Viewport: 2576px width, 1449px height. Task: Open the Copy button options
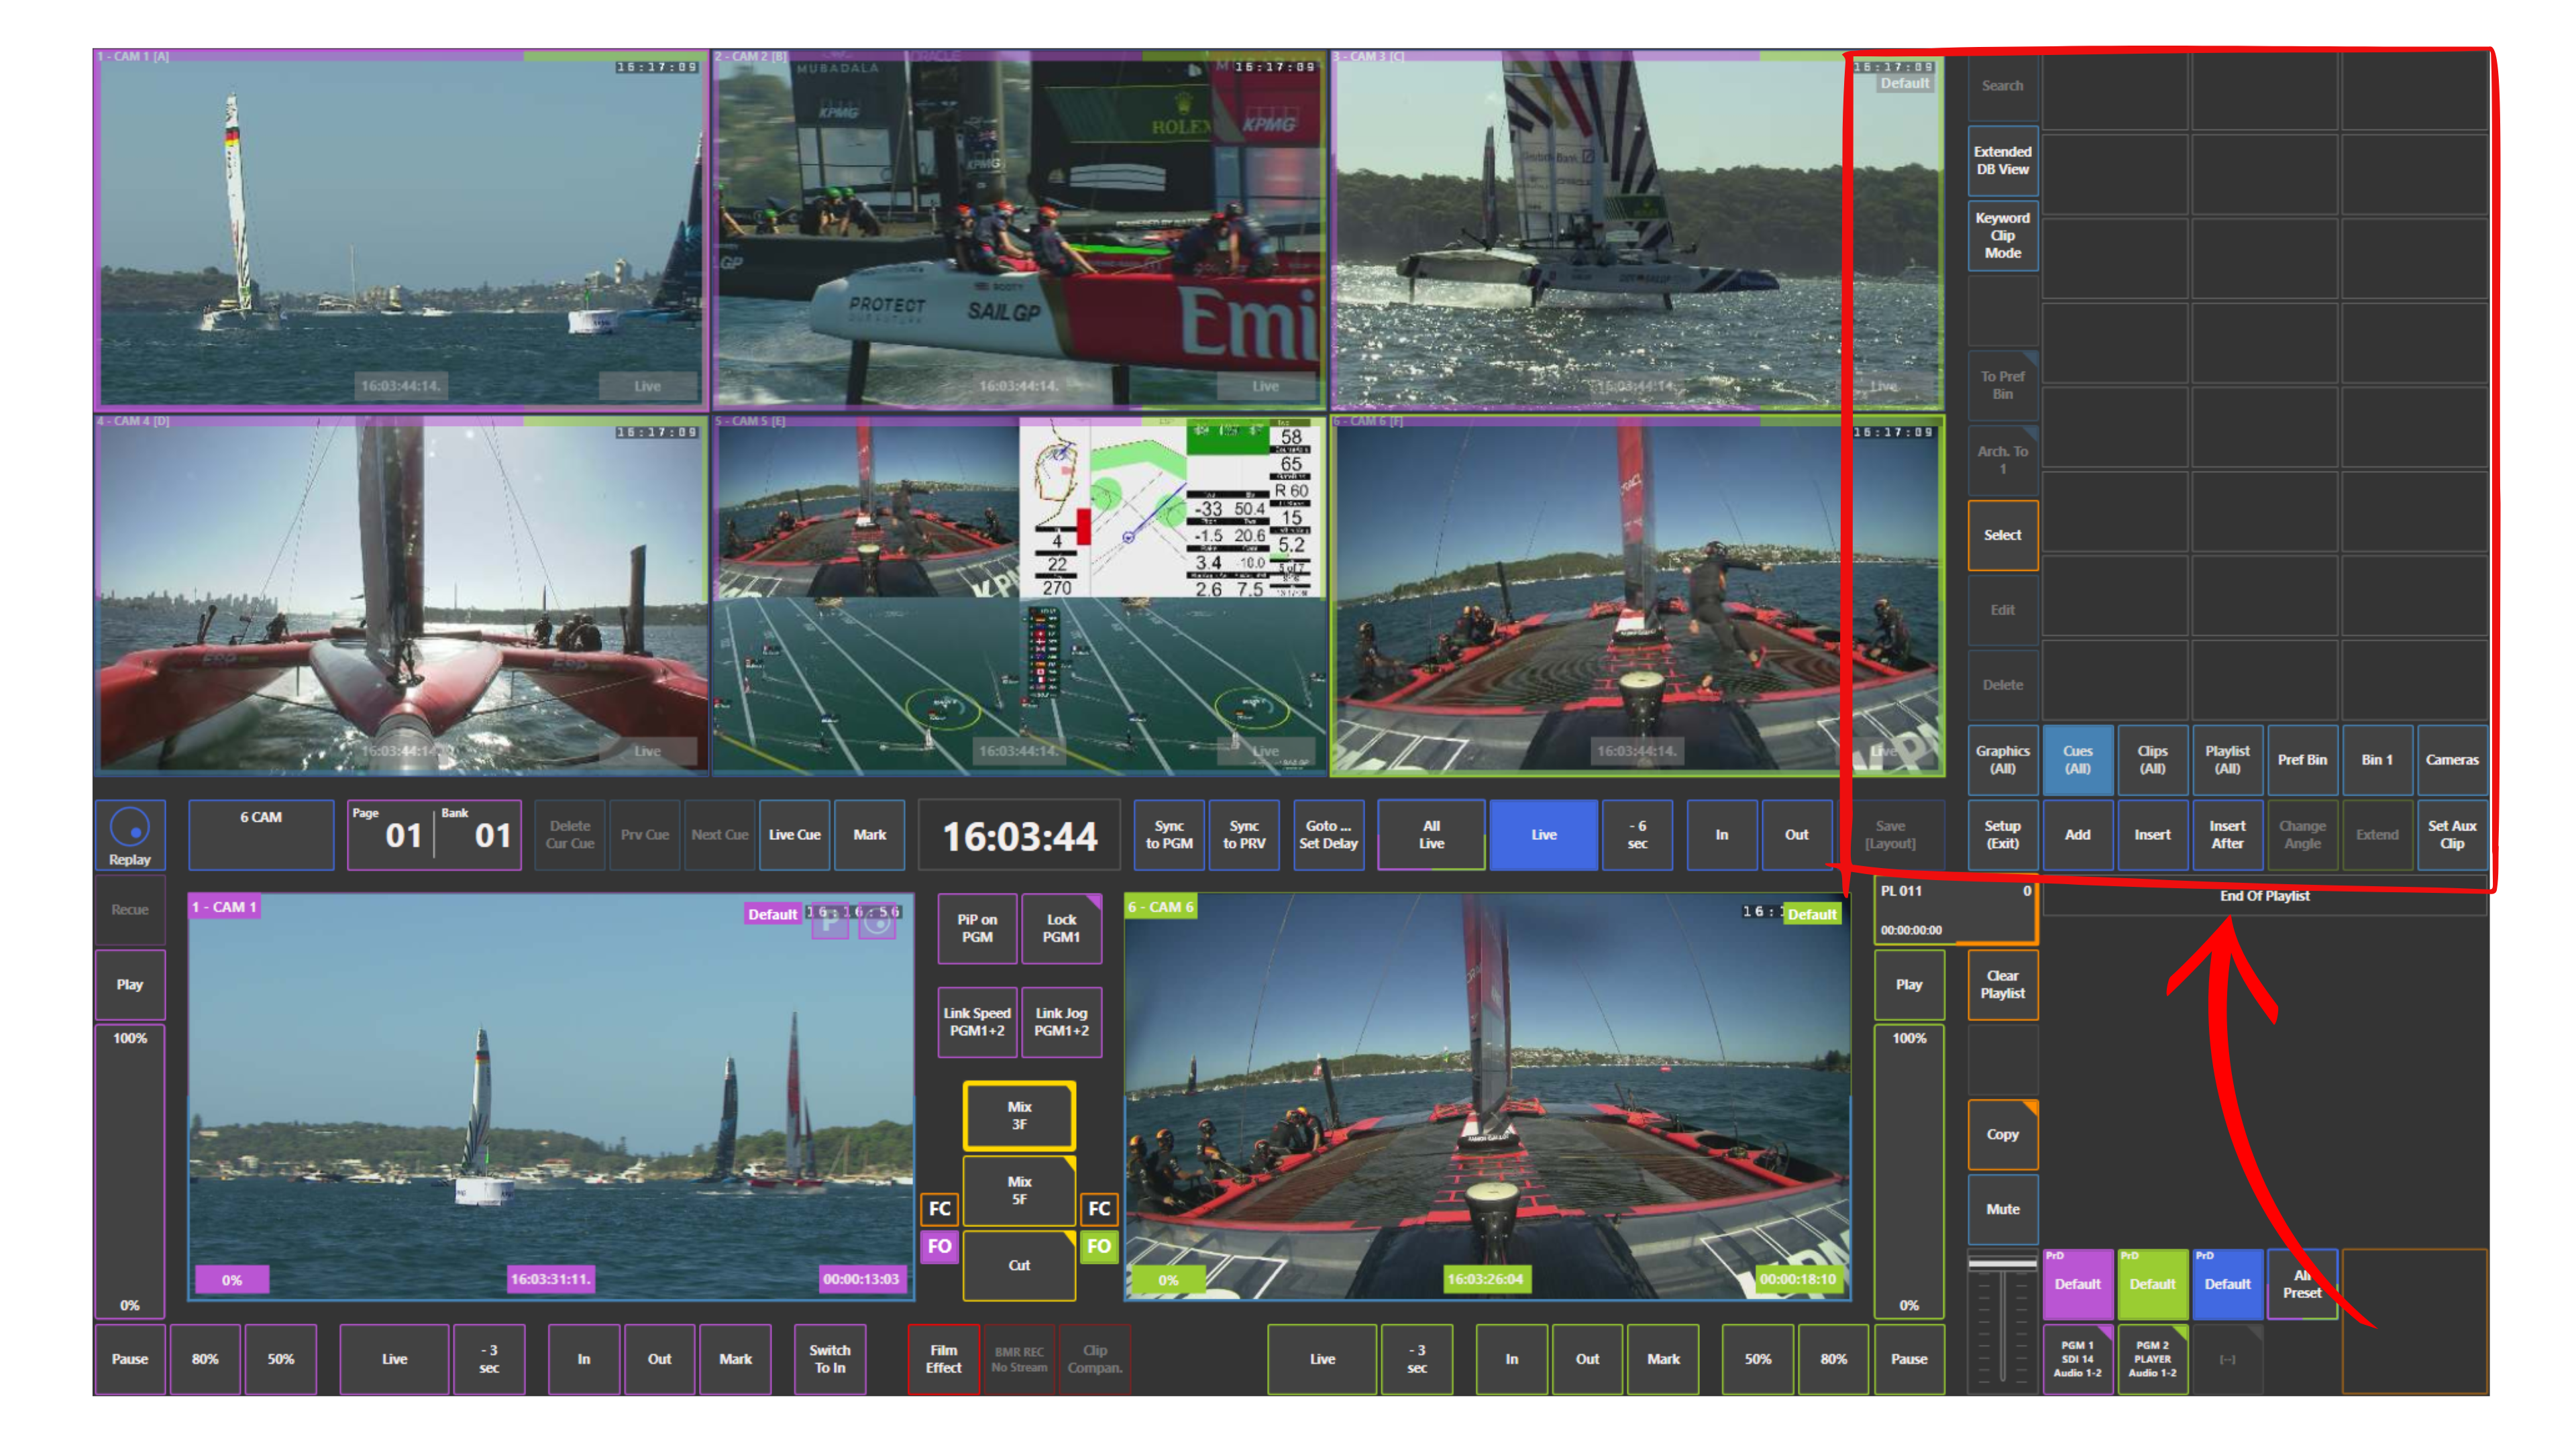click(x=2002, y=1134)
